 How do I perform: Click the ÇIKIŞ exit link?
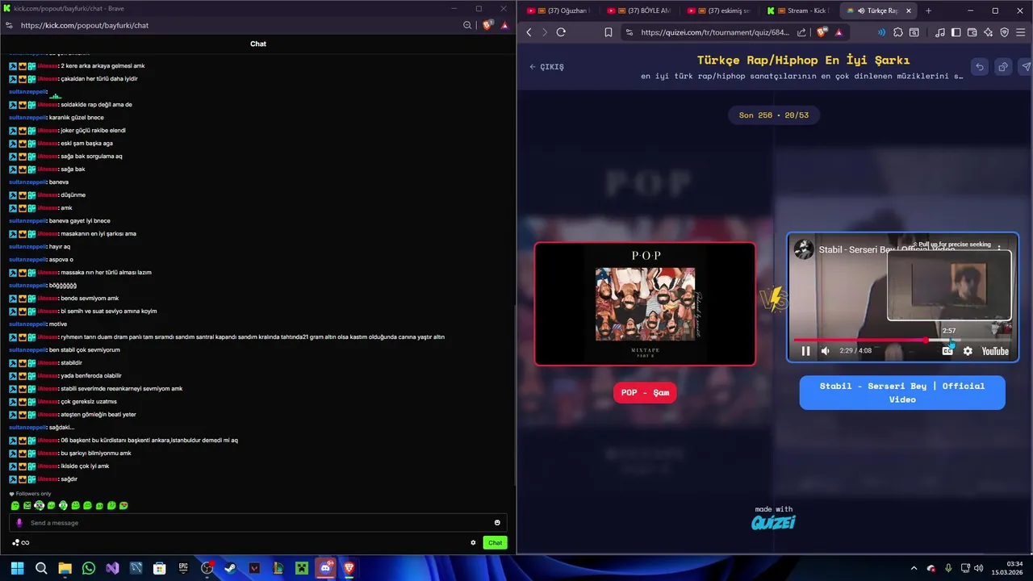[x=546, y=67]
